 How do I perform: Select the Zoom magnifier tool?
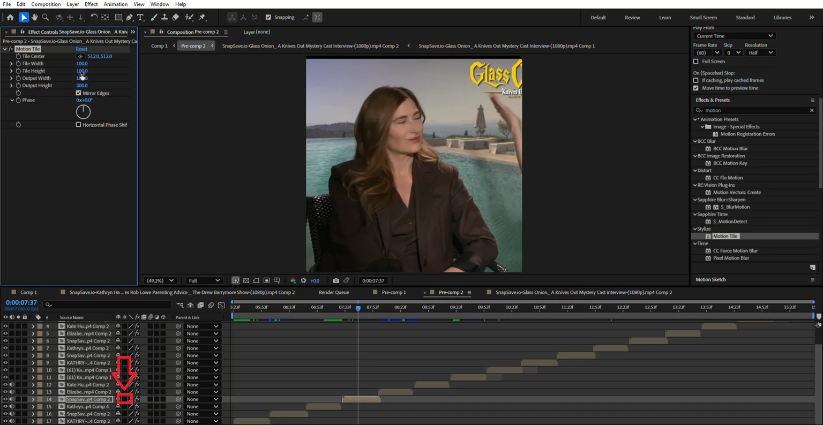click(x=46, y=17)
